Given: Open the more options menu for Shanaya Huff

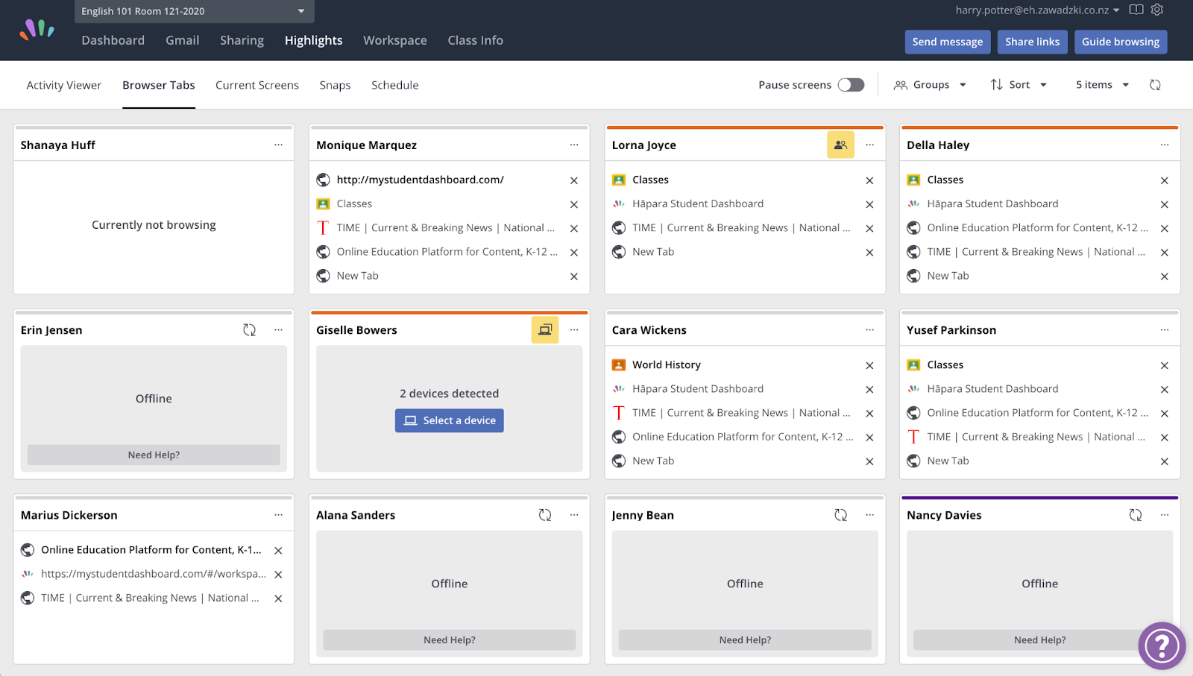Looking at the screenshot, I should click(x=278, y=145).
